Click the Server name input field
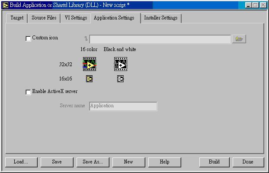The width and height of the screenshot is (269, 173). pyautogui.click(x=123, y=106)
